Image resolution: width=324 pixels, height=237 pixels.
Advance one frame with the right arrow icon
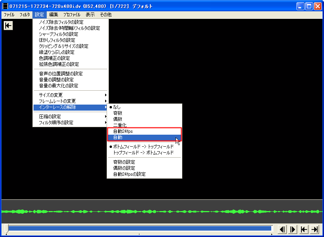[293, 229]
